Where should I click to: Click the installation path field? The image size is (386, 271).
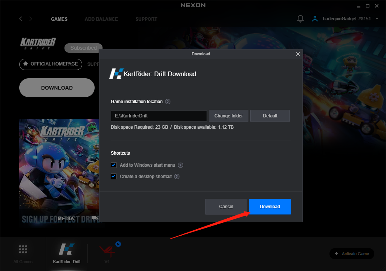point(159,116)
